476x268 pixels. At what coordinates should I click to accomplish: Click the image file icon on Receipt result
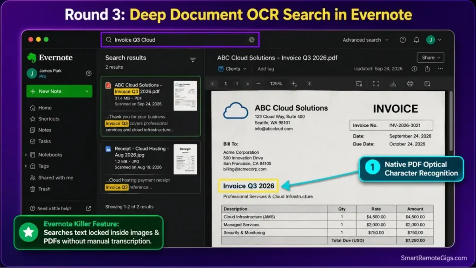(x=108, y=149)
